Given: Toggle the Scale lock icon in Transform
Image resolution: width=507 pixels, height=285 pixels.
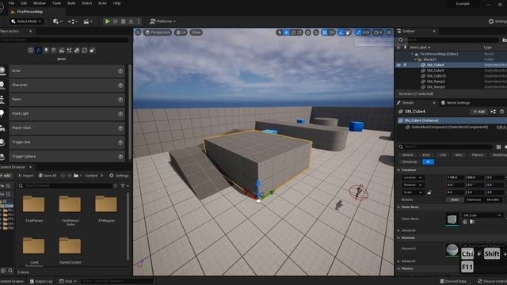Looking at the screenshot, I should click(x=429, y=192).
